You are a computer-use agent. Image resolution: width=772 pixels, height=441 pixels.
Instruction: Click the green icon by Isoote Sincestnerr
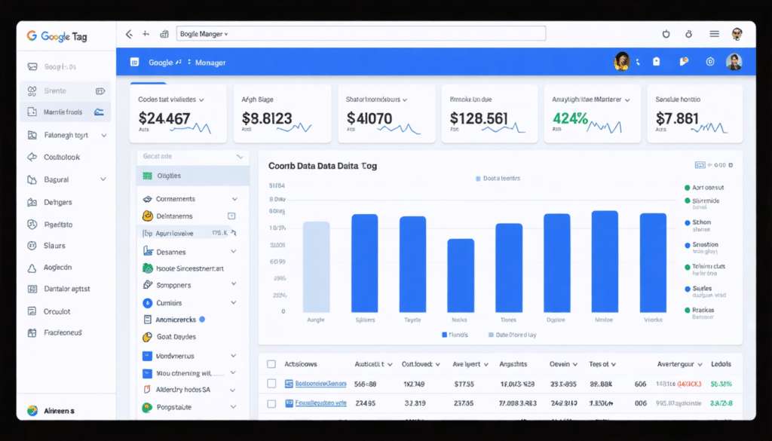147,268
